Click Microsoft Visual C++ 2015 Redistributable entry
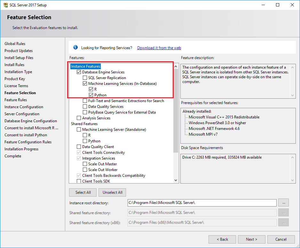 click(x=224, y=117)
